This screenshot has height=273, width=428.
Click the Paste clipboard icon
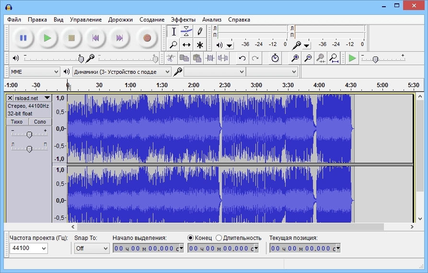pyautogui.click(x=197, y=58)
